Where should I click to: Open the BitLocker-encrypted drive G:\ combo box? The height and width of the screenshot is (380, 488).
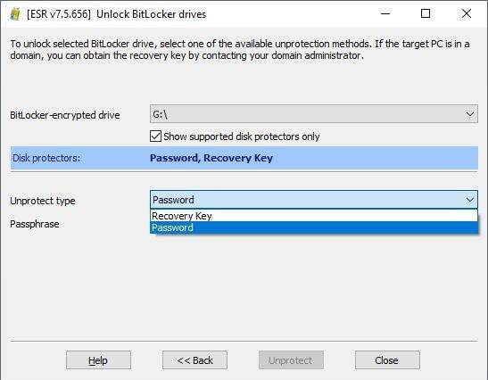pos(314,114)
